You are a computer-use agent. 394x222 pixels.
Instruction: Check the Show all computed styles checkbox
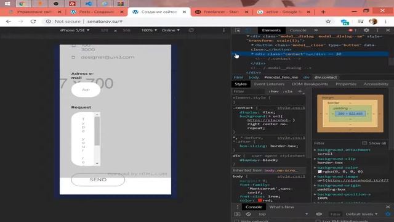[364, 143]
